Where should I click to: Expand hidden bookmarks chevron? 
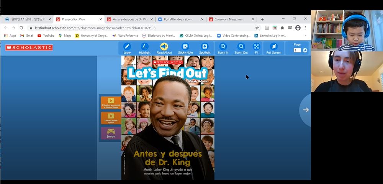[x=305, y=36]
